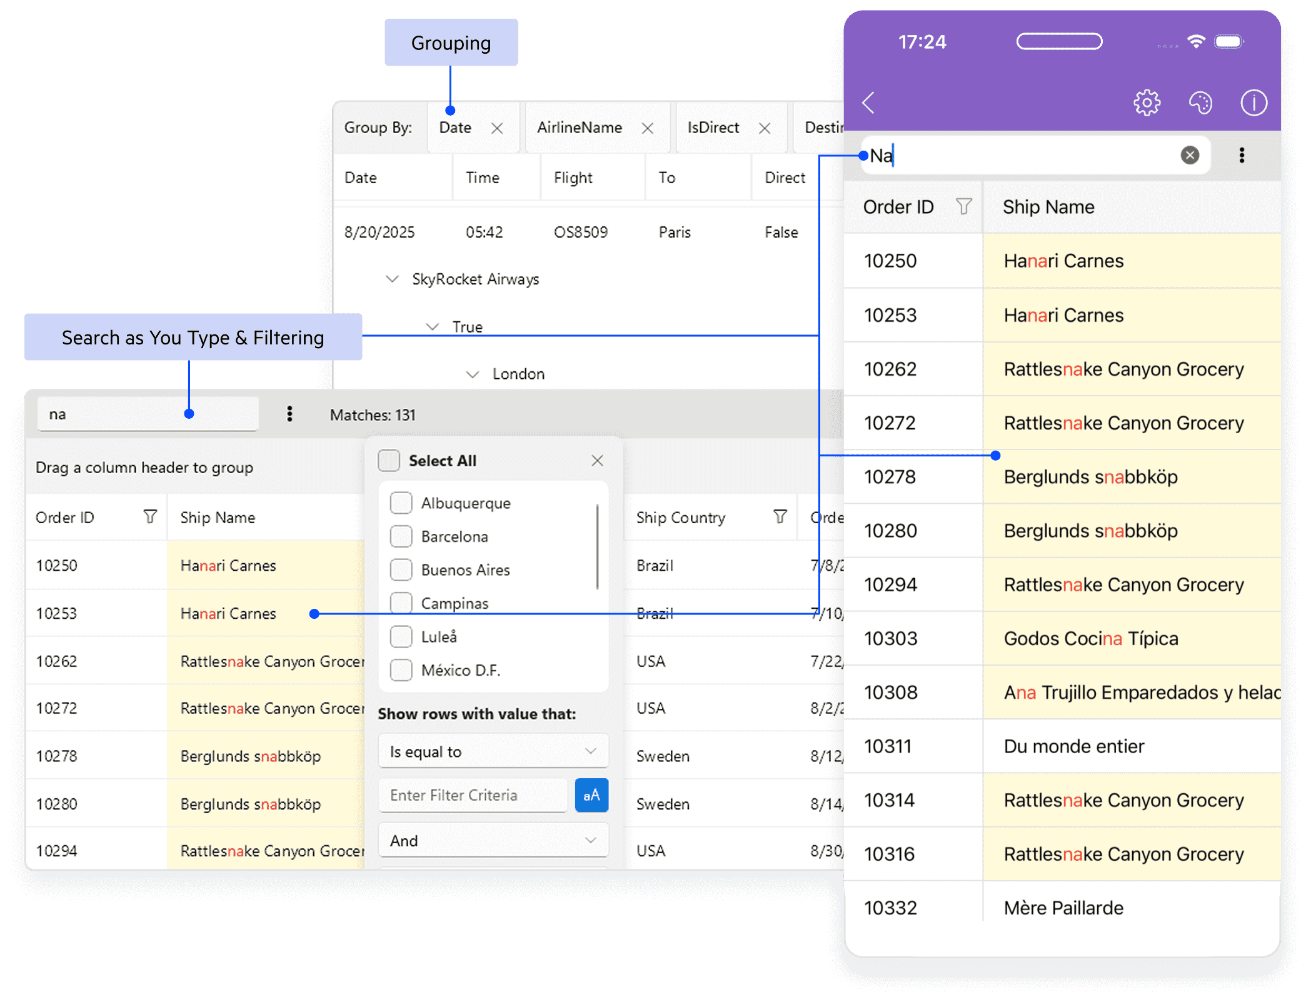
Task: Check the Buenos Aires checkbox
Action: click(401, 569)
